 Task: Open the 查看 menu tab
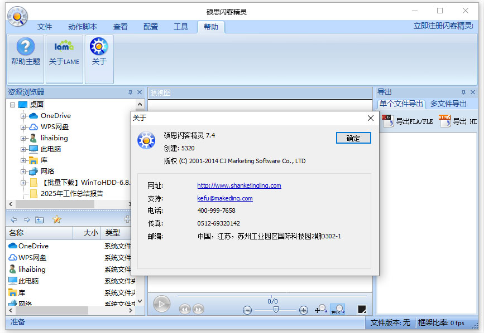[x=121, y=27]
